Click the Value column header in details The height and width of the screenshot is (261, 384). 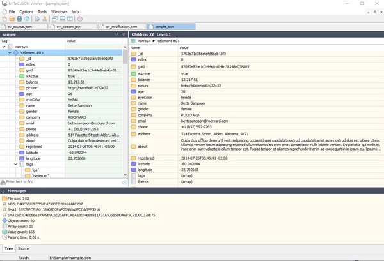click(x=184, y=48)
